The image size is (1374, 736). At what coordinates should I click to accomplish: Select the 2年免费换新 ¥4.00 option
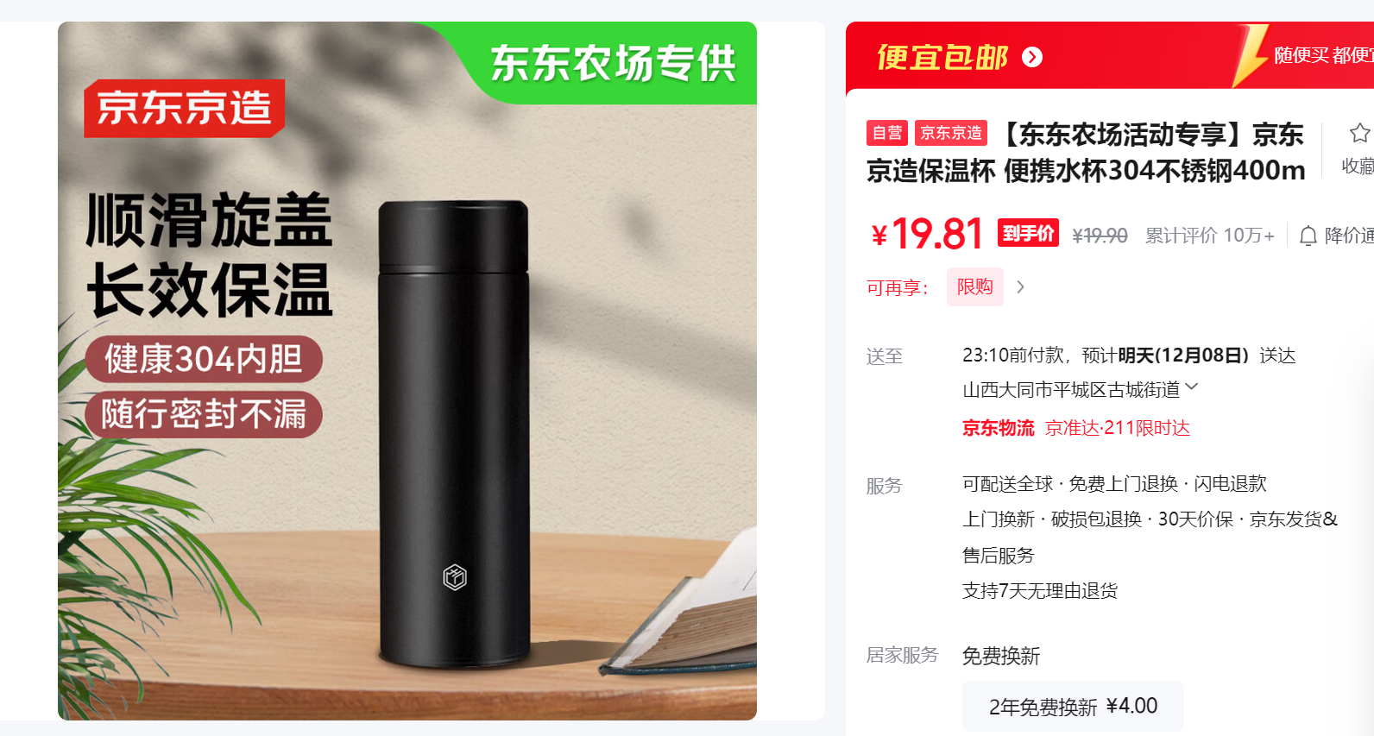[1073, 706]
